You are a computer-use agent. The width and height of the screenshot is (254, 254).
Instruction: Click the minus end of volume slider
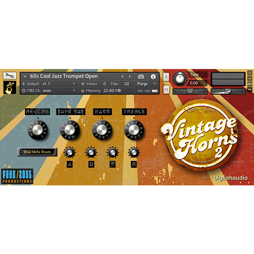tap(213, 92)
